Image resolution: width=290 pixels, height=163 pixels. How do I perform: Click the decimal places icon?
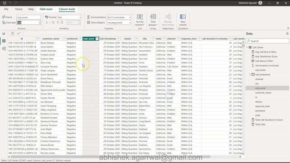[62, 23]
